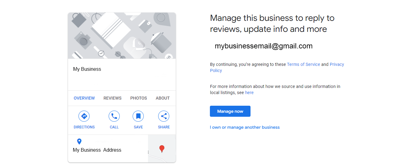
Task: Click the Call phone icon
Action: (x=114, y=116)
